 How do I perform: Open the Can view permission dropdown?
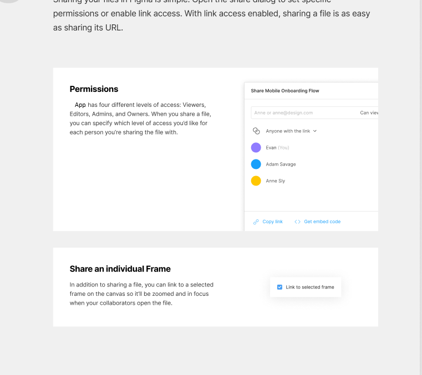369,113
